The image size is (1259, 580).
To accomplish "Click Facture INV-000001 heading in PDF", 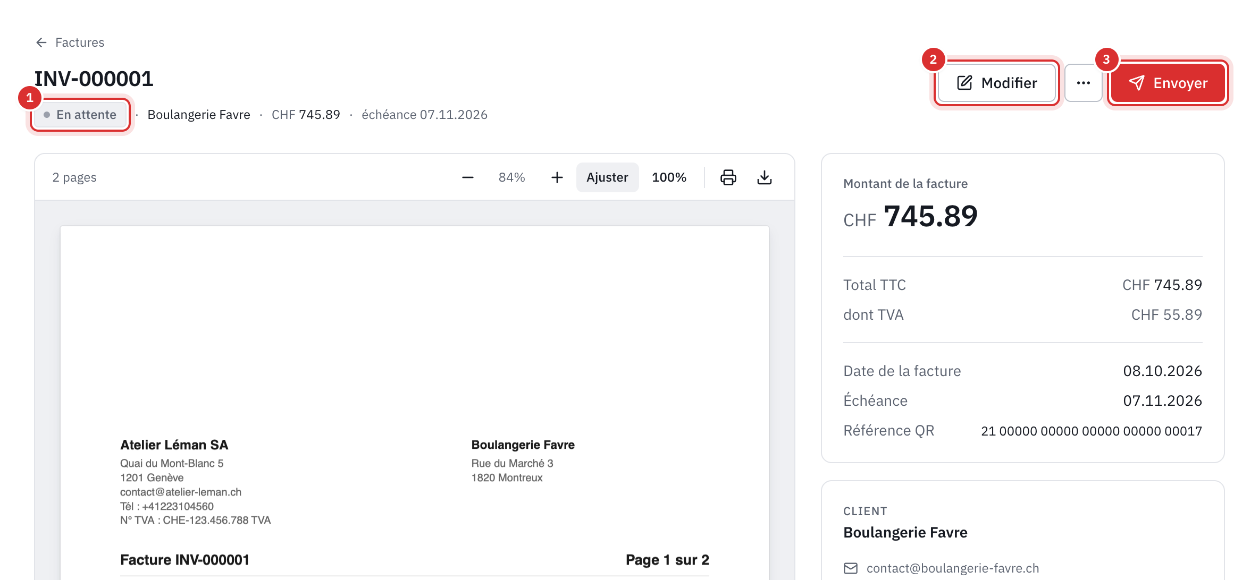I will (185, 560).
